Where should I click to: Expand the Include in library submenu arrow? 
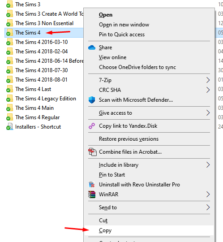[208, 165]
